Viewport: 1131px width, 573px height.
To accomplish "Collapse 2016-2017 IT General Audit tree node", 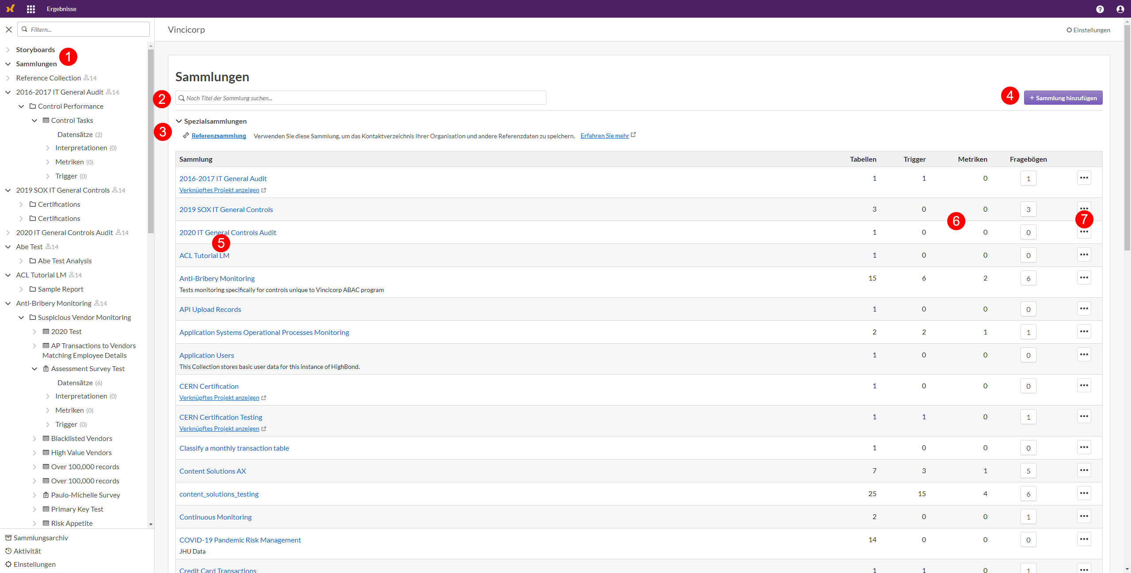I will point(8,92).
